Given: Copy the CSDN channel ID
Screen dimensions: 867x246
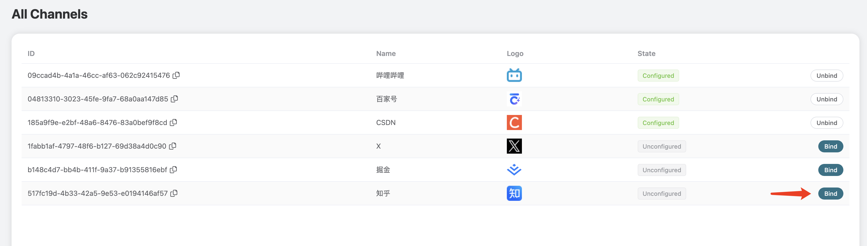Looking at the screenshot, I should [173, 122].
